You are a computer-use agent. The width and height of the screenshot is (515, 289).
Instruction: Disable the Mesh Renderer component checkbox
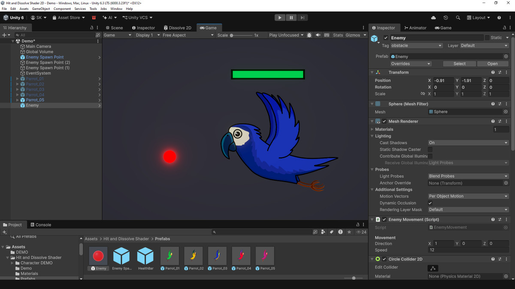pyautogui.click(x=385, y=121)
